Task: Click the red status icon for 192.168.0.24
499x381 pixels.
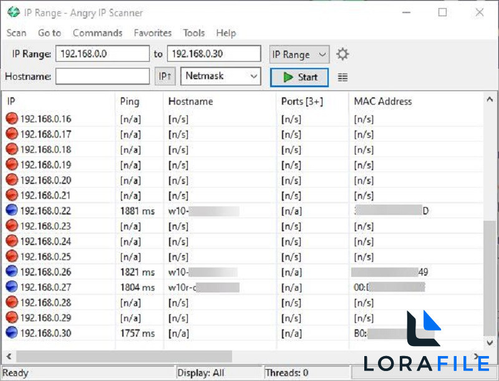Action: [x=12, y=241]
